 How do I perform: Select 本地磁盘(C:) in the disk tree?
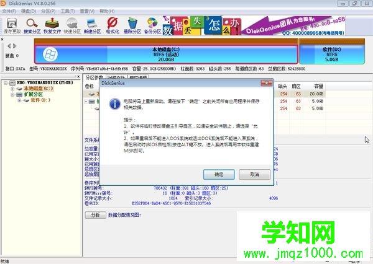[x=39, y=89]
